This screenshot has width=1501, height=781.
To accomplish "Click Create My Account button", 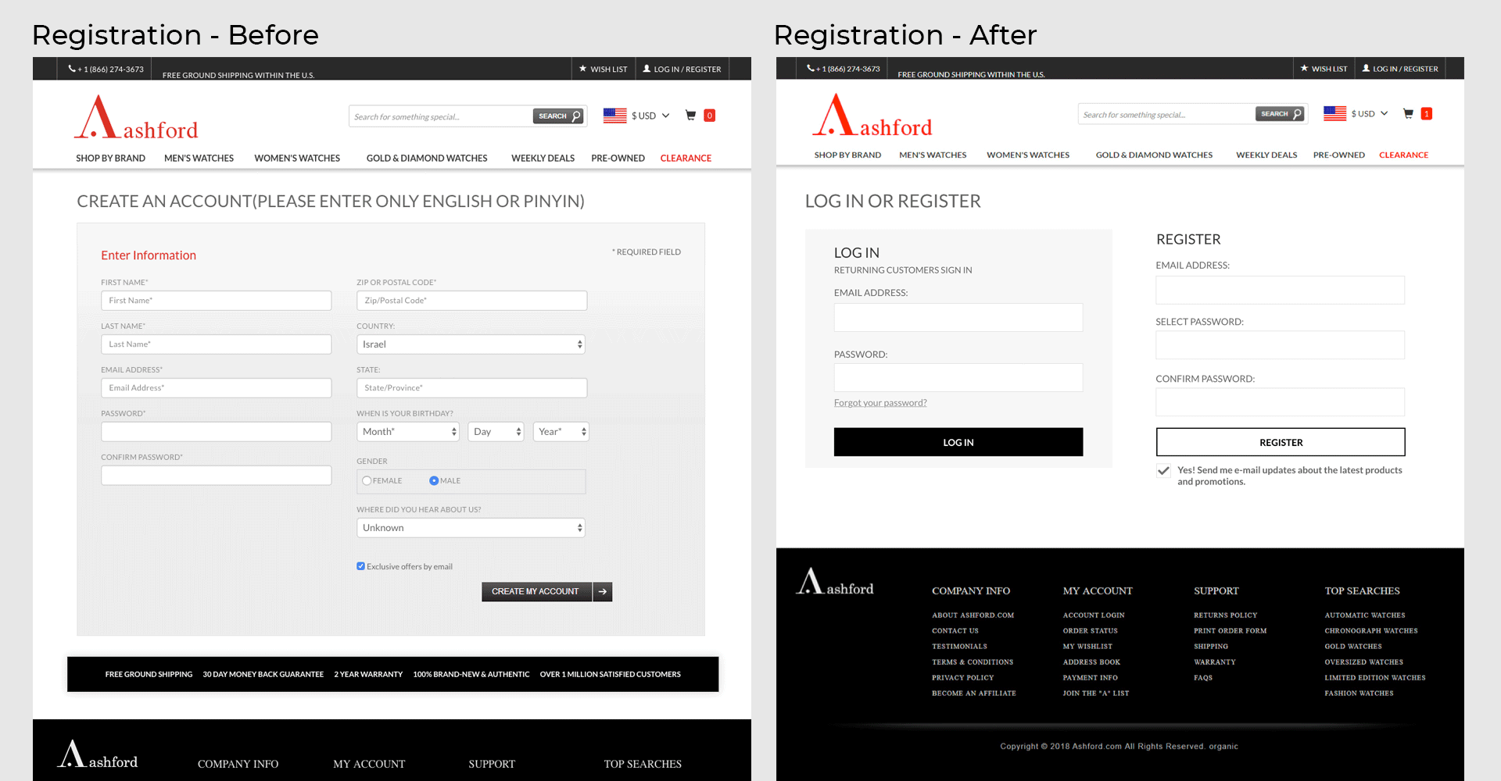I will pyautogui.click(x=536, y=592).
